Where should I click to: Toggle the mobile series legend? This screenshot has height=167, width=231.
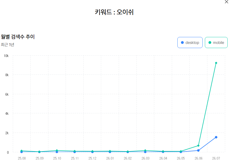tap(216, 43)
